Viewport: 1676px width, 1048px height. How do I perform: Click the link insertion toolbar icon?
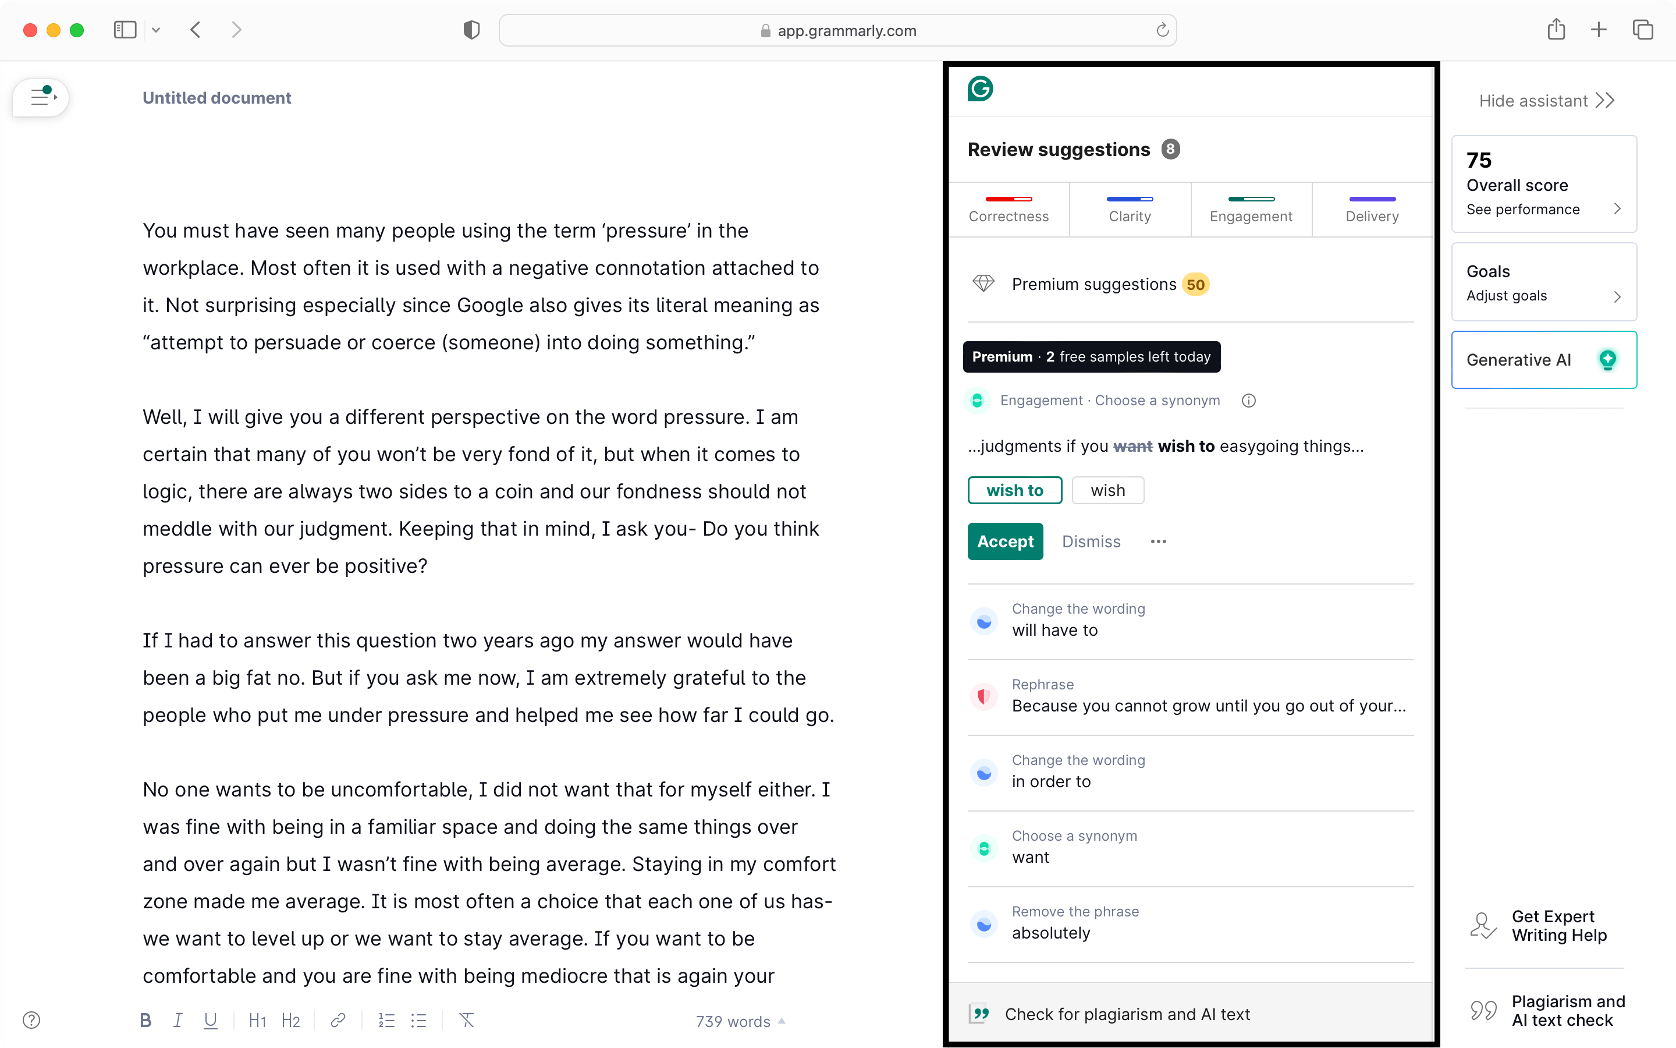[x=339, y=1020]
